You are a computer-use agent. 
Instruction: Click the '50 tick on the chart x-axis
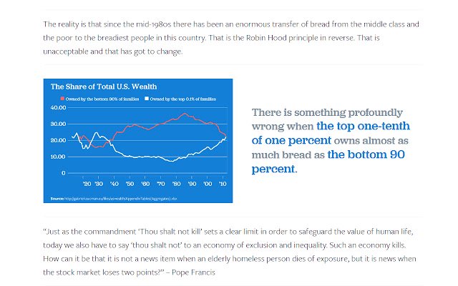click(130, 184)
